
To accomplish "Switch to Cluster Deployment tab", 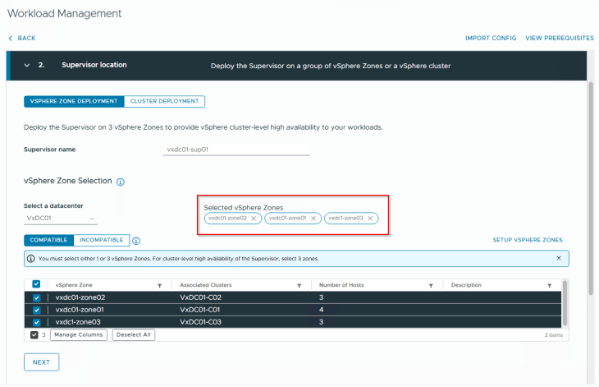I will point(164,101).
